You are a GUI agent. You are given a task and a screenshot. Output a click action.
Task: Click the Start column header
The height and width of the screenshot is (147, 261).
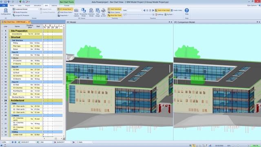38,26
